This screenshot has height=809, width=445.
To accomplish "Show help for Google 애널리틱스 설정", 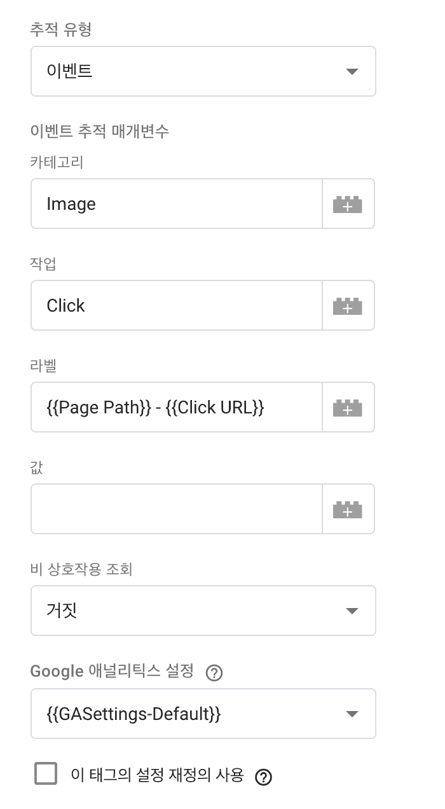I will coord(215,673).
